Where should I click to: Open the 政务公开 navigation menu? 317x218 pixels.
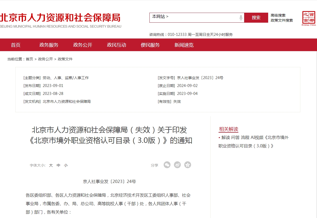pos(83,45)
